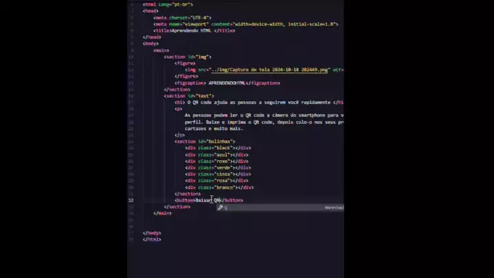
Task: Click the div class "azul" value
Action: [x=222, y=154]
